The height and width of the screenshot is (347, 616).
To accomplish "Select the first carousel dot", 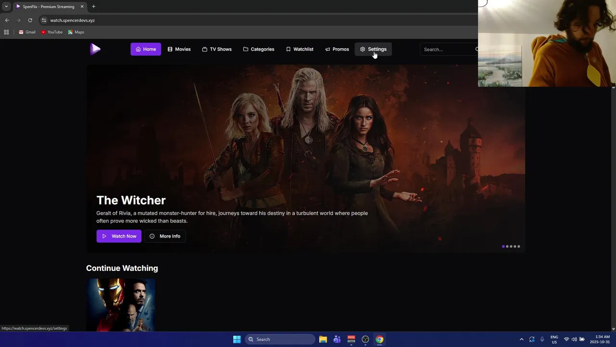I will (503, 246).
